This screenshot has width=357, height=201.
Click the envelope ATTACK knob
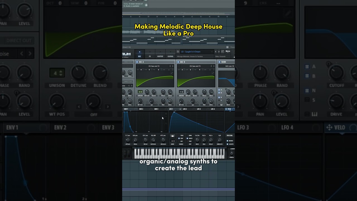tap(128, 140)
